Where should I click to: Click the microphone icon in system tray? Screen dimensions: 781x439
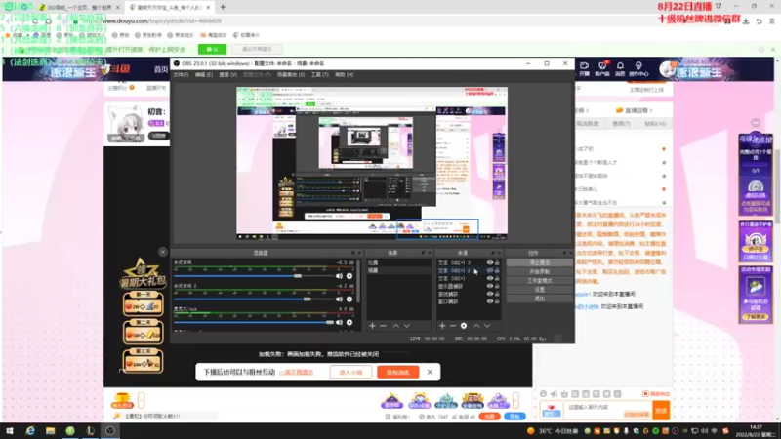[626, 431]
